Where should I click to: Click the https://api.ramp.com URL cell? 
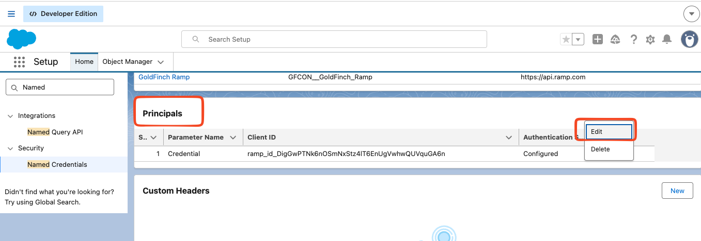(x=553, y=77)
